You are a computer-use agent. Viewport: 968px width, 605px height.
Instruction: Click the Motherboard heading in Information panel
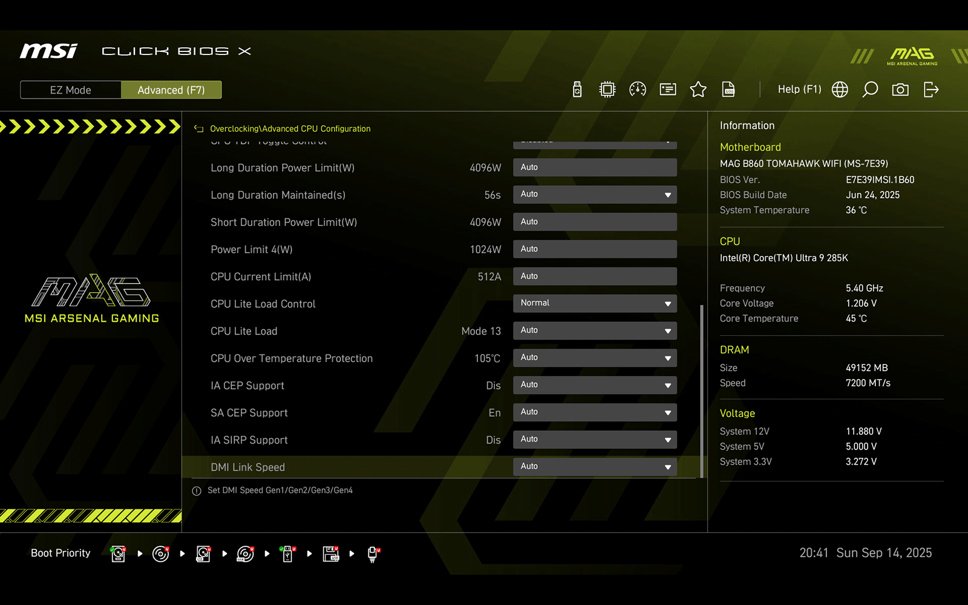pos(750,147)
